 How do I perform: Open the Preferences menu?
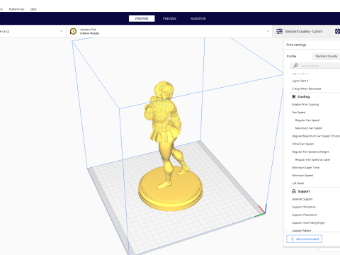[x=16, y=9]
